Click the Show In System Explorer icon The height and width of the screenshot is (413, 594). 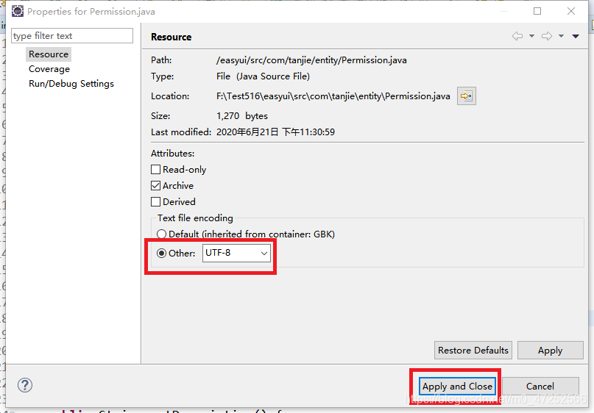point(467,96)
